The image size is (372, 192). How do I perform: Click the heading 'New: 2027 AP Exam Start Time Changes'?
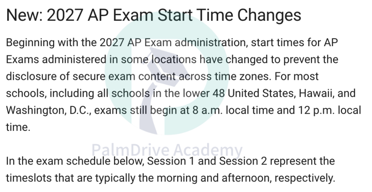click(x=154, y=15)
